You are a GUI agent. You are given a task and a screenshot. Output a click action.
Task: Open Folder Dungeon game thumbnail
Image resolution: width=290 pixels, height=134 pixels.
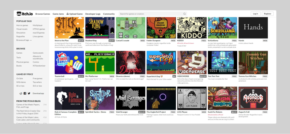pos(161,28)
